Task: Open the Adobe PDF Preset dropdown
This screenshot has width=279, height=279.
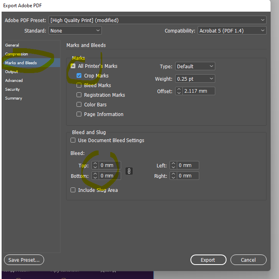Action: click(158, 20)
